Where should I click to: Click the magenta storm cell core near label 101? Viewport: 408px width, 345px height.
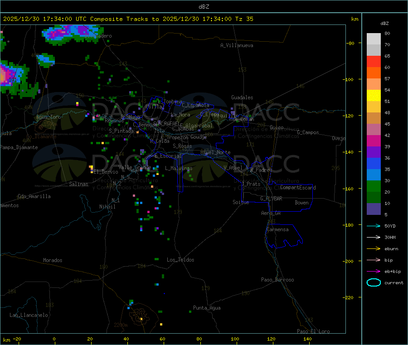[7, 76]
